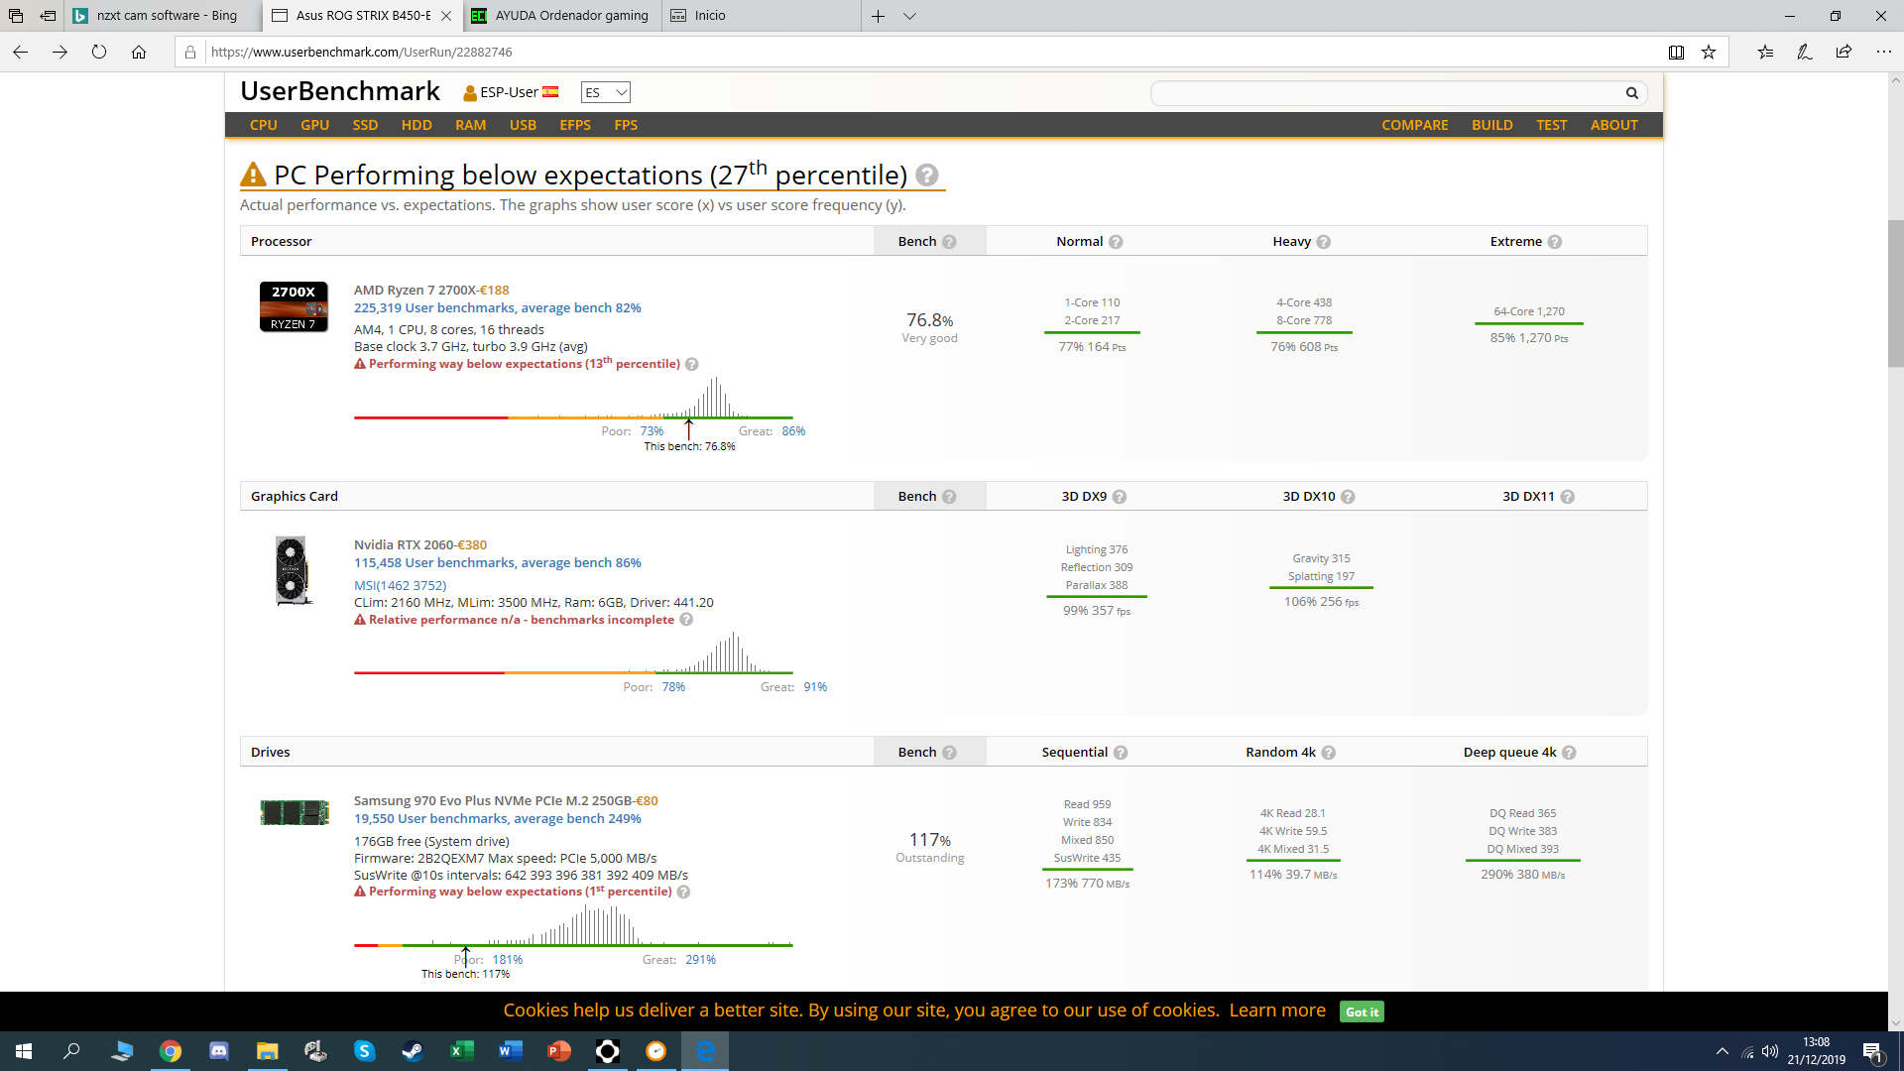
Task: Open the SSD menu item
Action: pos(365,126)
